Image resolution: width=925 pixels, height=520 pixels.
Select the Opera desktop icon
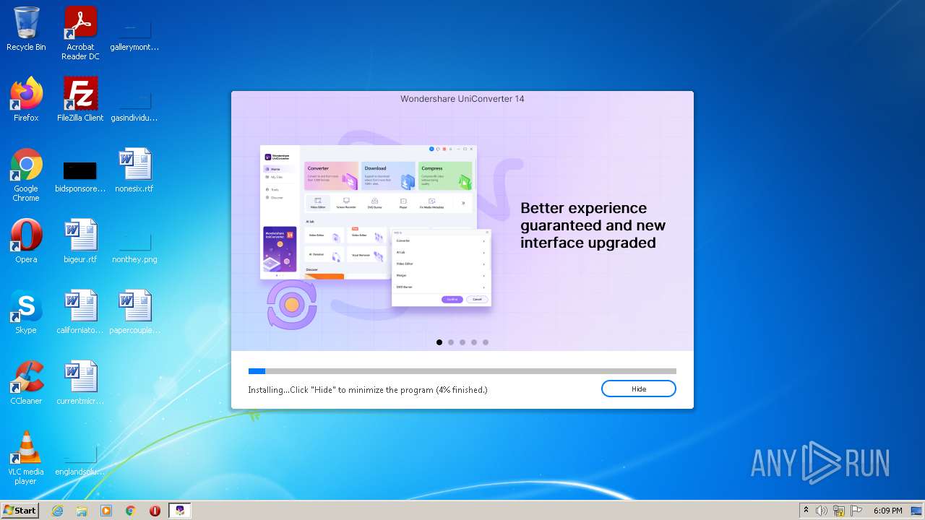pyautogui.click(x=26, y=241)
